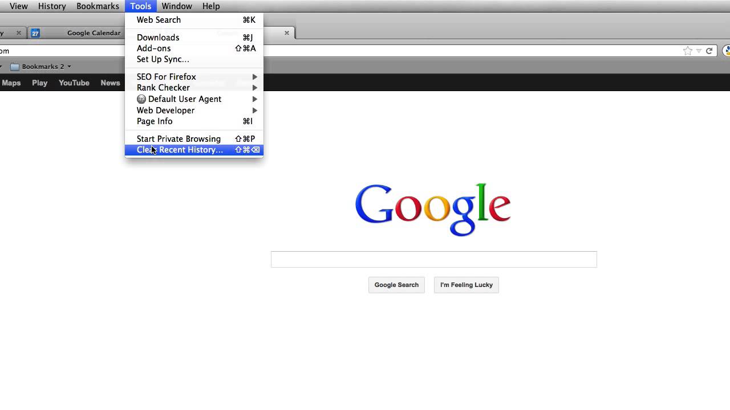Expand the Web Developer submenu
The image size is (730, 410).
(194, 110)
